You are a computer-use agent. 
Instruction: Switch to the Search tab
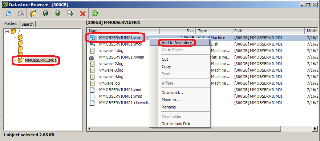pyautogui.click(x=28, y=24)
